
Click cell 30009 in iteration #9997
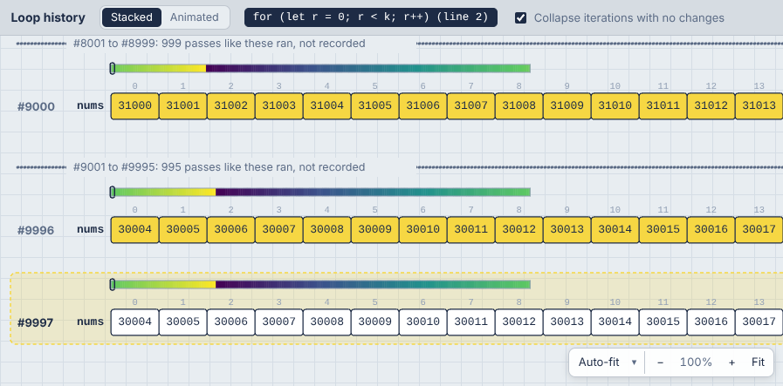tap(375, 322)
